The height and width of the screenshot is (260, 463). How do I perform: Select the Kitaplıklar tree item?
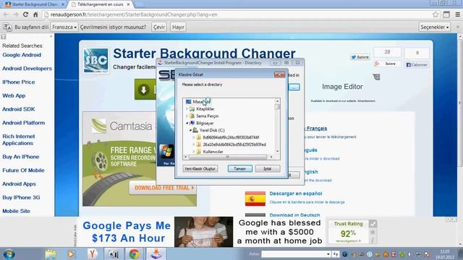205,109
